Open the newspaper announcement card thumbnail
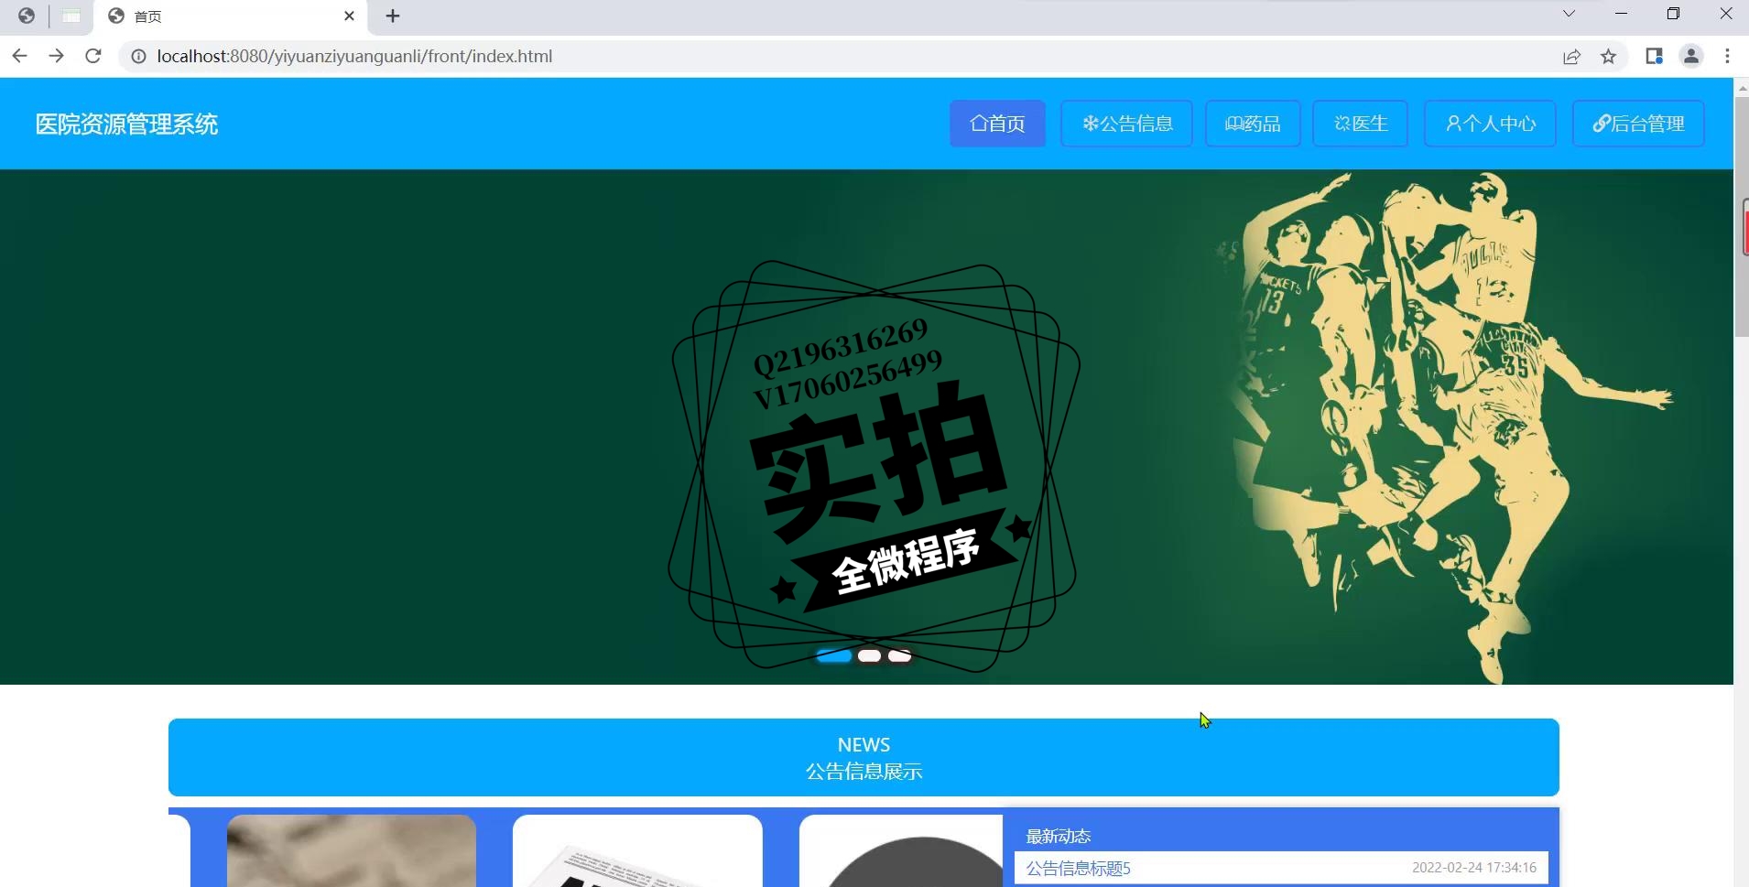Screen dimensions: 1749x887 pos(637,850)
